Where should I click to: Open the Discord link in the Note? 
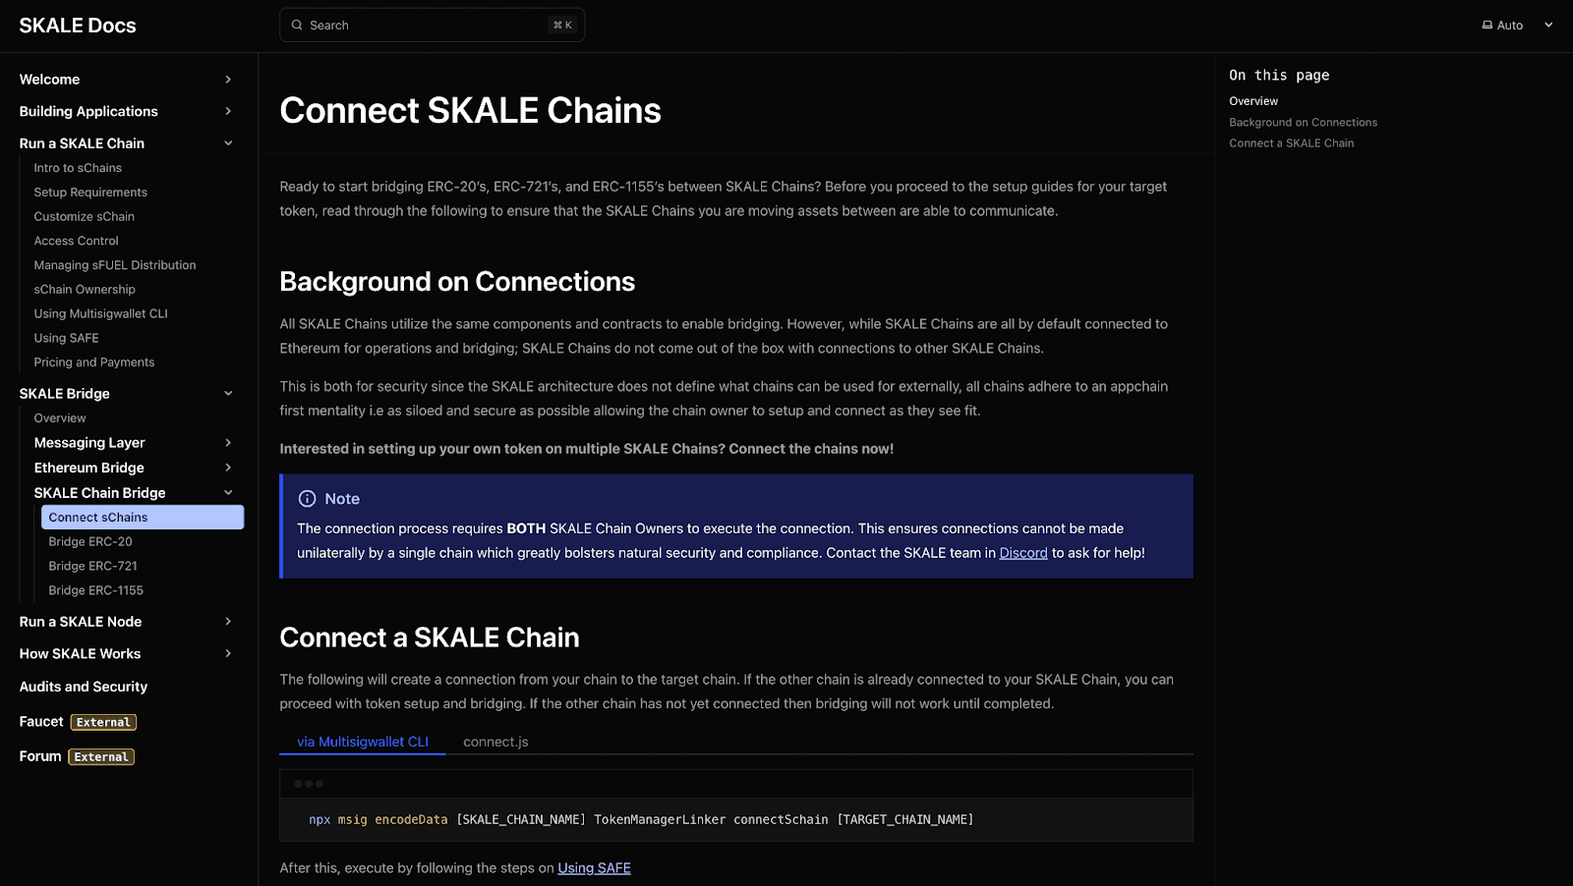point(1022,553)
